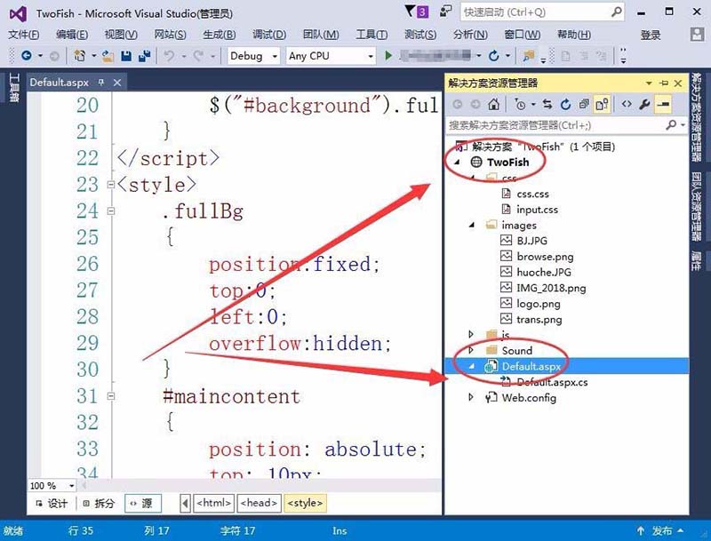Open the 帮助(H) menu
This screenshot has width=711, height=541.
point(574,35)
